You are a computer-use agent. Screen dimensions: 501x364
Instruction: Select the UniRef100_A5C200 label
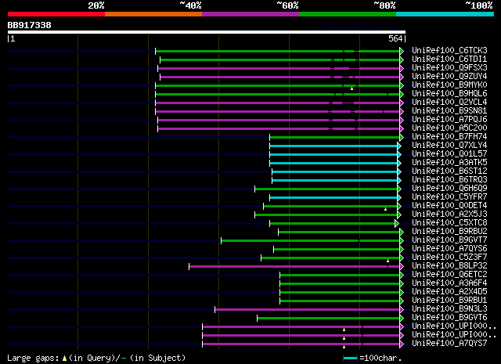pos(449,128)
